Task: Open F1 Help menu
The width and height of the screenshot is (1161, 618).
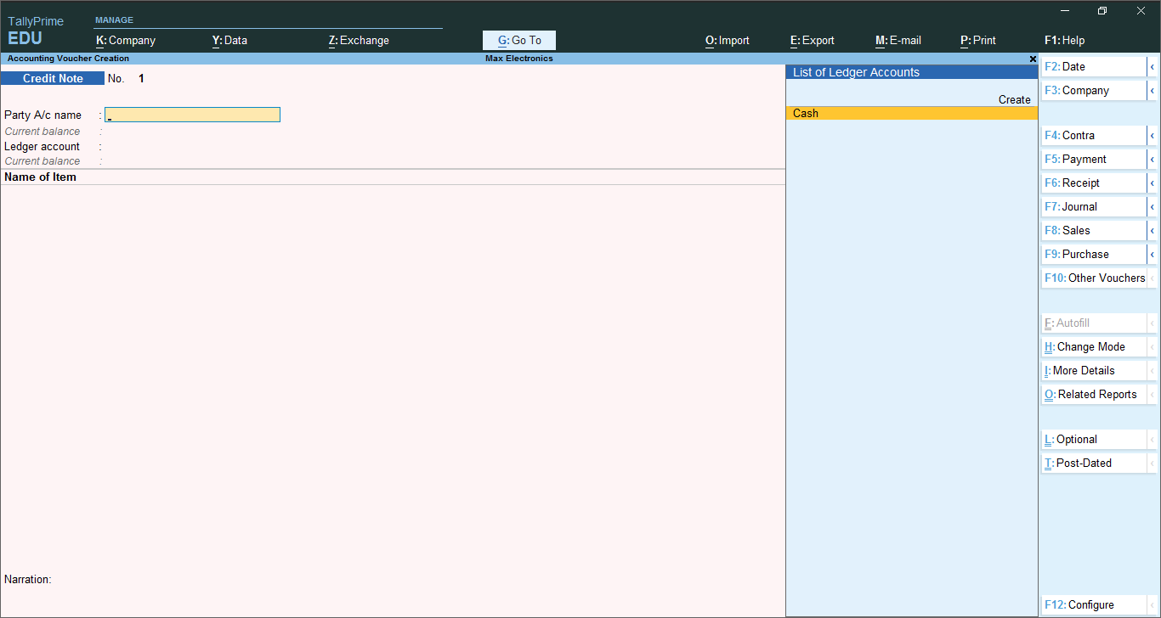Action: click(1064, 40)
